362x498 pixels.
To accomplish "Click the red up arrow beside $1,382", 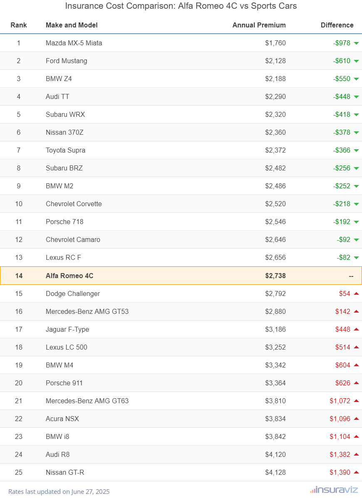I will (x=356, y=454).
